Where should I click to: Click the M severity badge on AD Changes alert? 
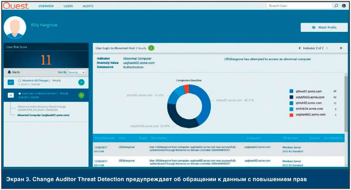(x=81, y=82)
